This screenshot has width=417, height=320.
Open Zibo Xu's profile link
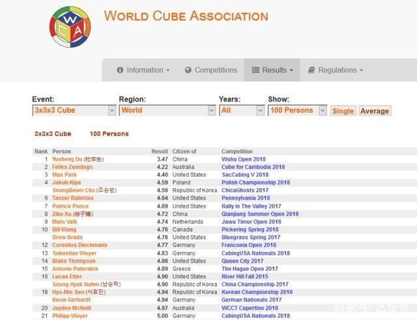[72, 214]
